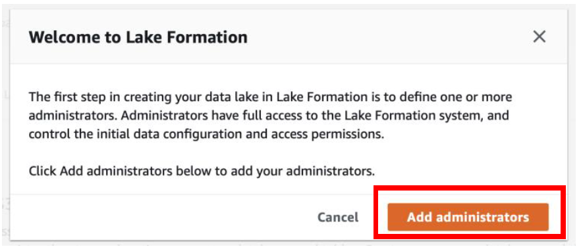Click the line starting 'control the initial data'
Image resolution: width=581 pixels, height=251 pixels.
pos(206,134)
